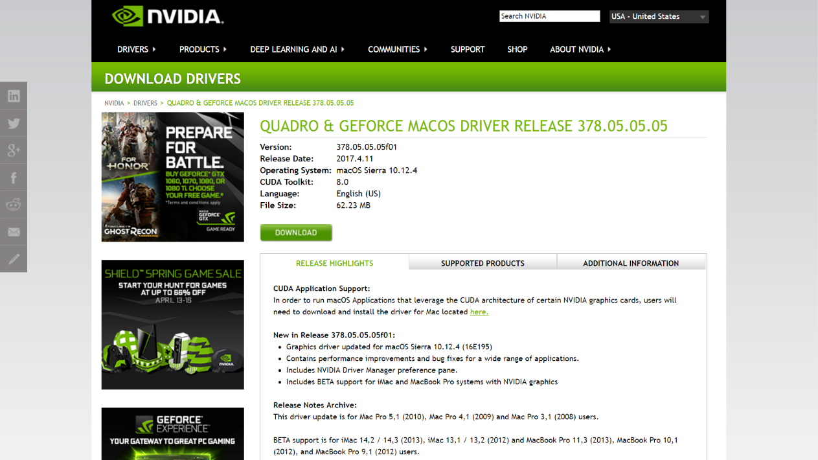Follow the 'here.' CUDA driver link
This screenshot has height=460, width=818.
(479, 312)
